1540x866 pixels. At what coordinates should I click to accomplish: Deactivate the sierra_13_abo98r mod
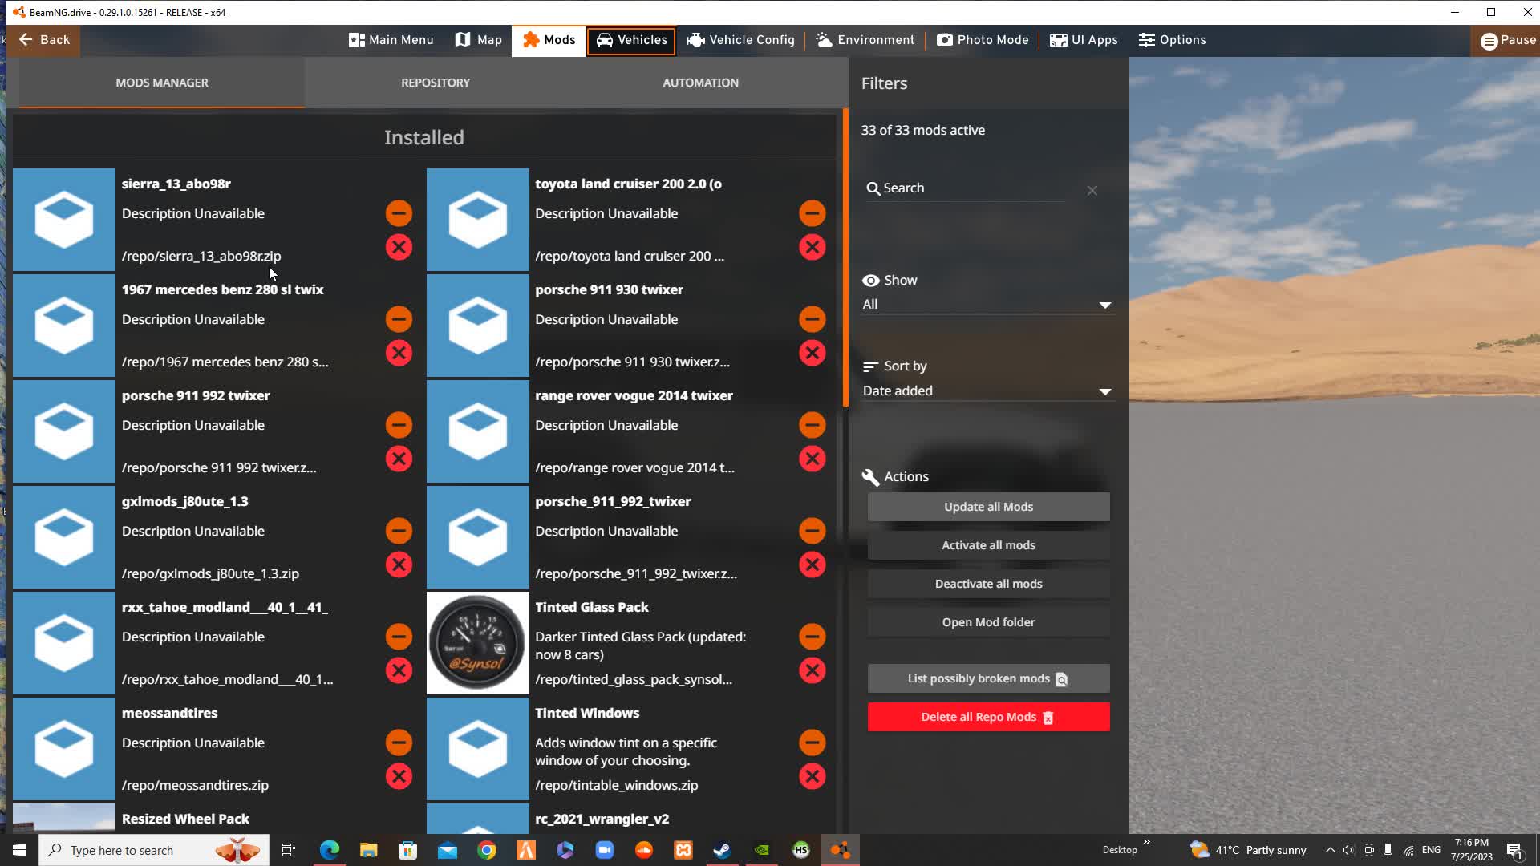(399, 213)
